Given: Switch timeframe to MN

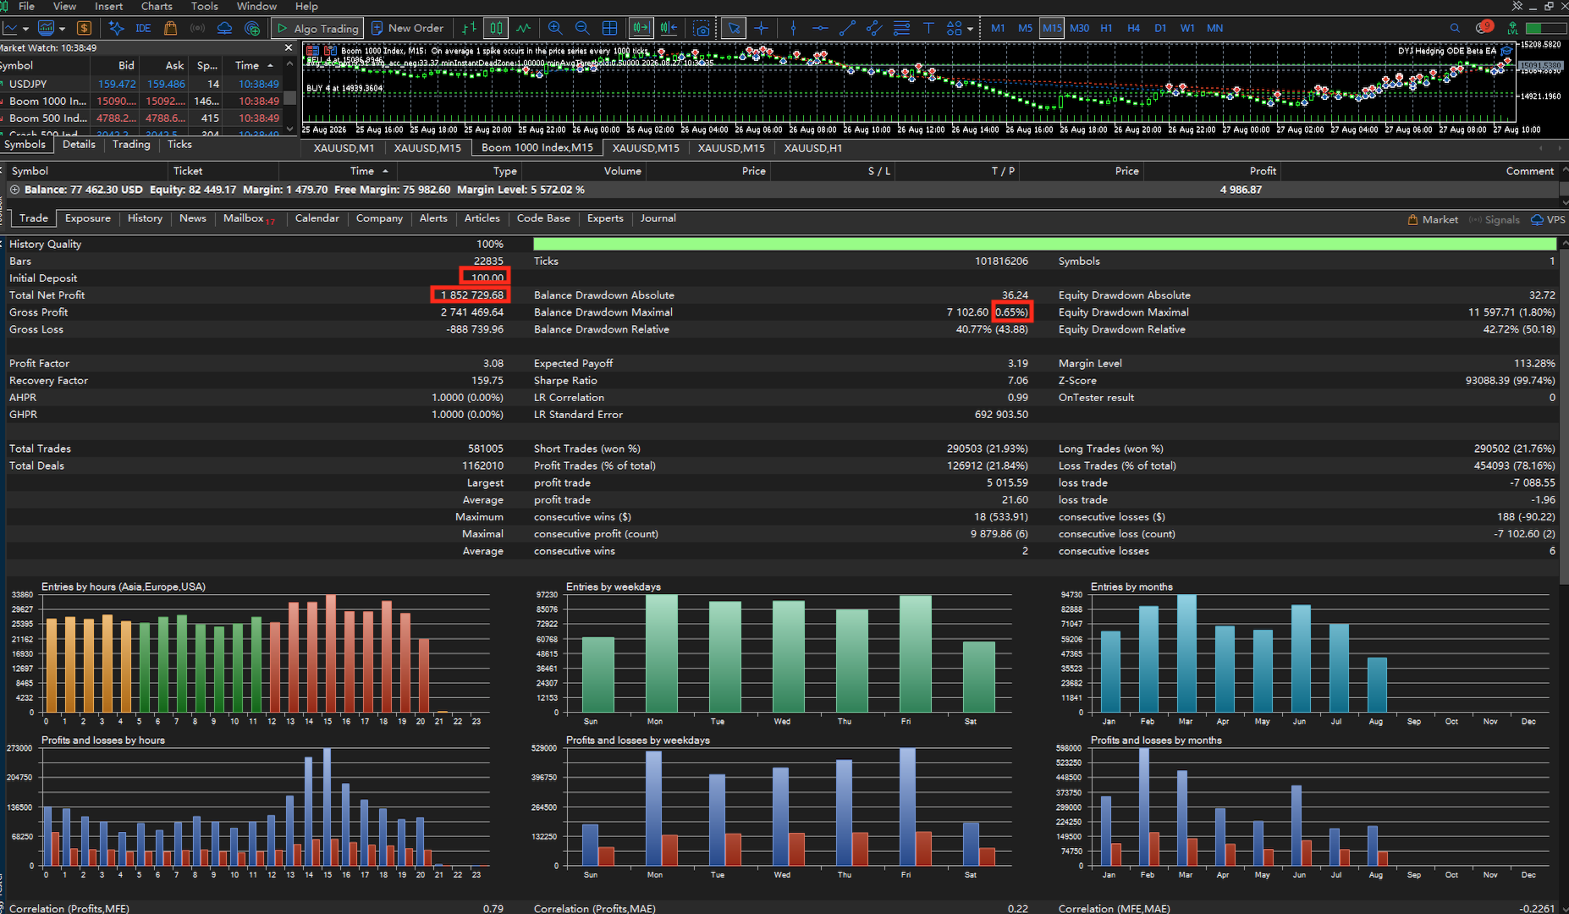Looking at the screenshot, I should pyautogui.click(x=1214, y=28).
